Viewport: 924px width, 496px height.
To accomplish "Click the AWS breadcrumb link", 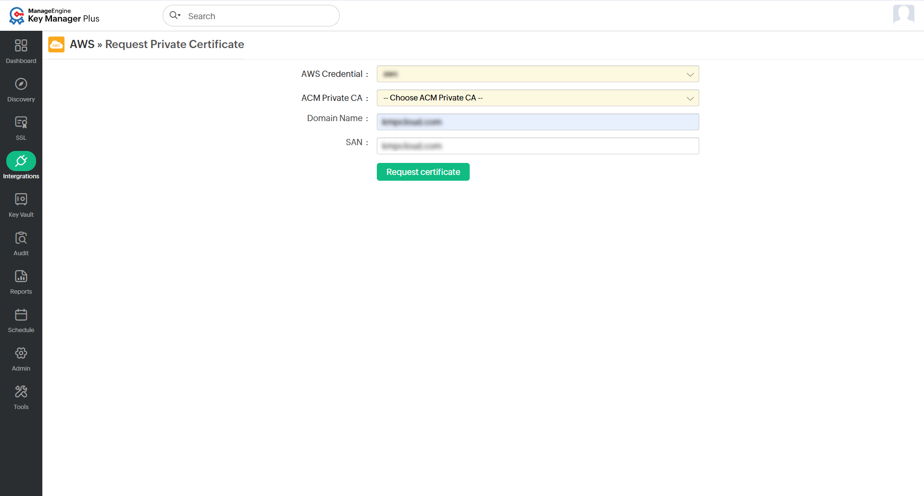I will click(x=82, y=44).
